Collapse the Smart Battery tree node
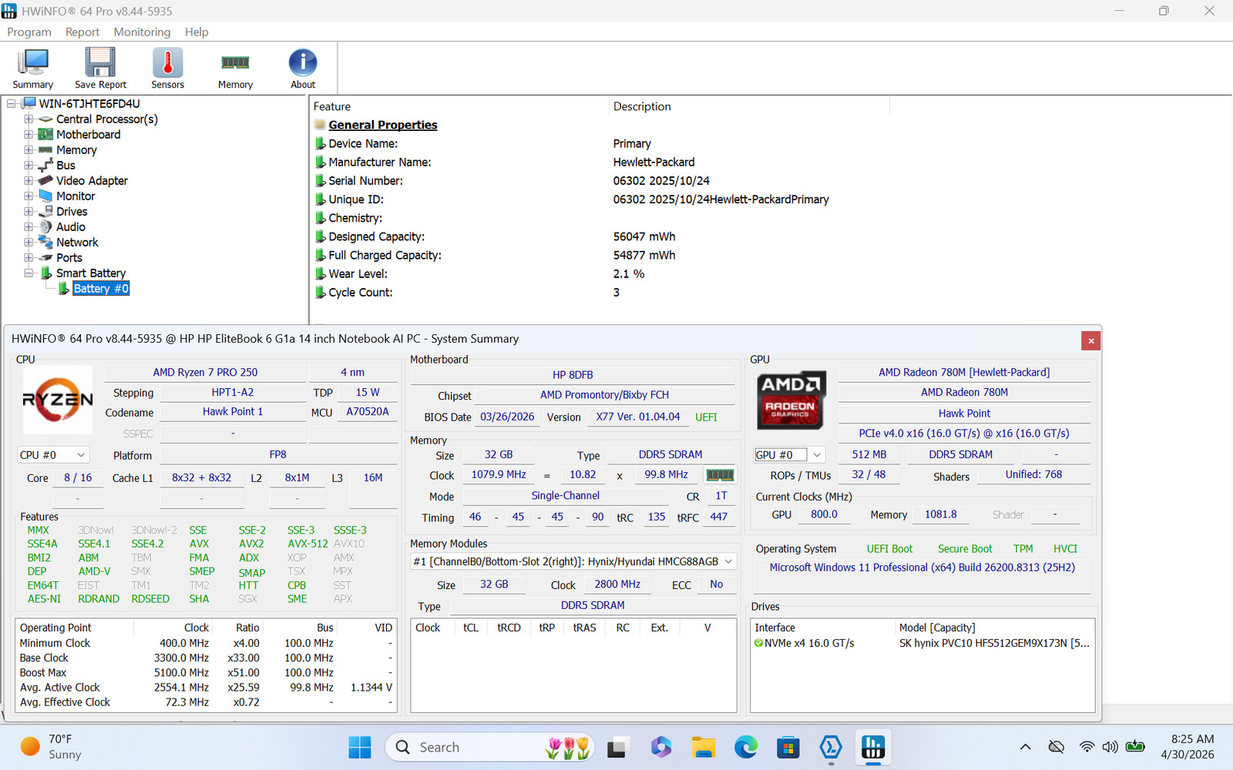 tap(29, 273)
